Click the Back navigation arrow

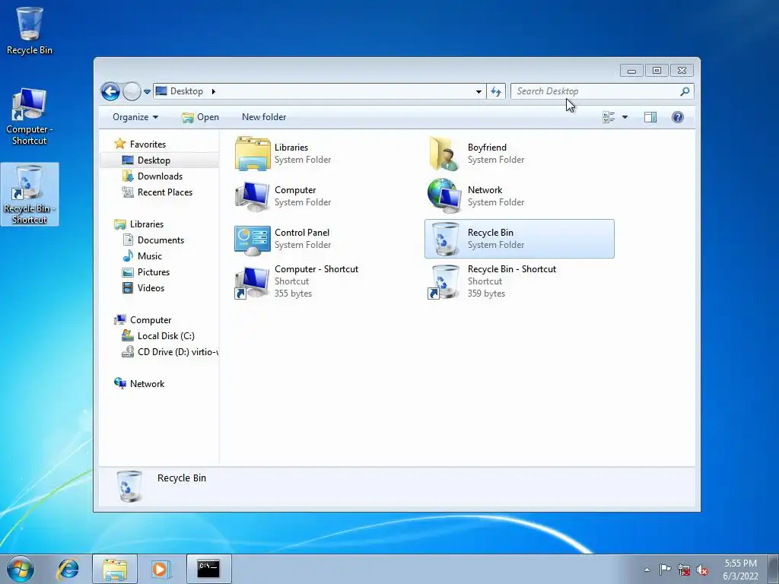(x=111, y=91)
